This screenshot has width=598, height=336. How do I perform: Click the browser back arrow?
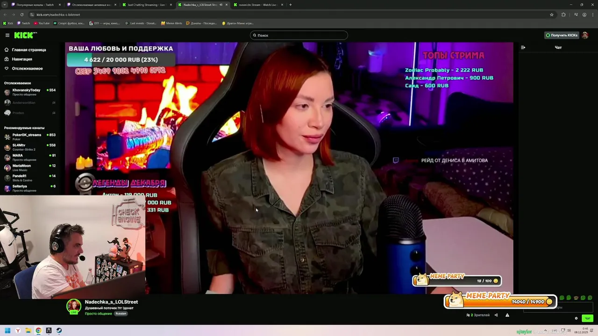coord(5,14)
